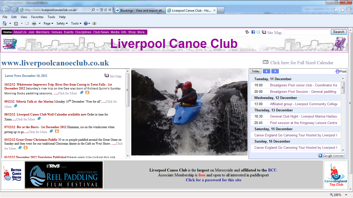Open address bar autocomplete dropdown arrow

tap(97, 10)
